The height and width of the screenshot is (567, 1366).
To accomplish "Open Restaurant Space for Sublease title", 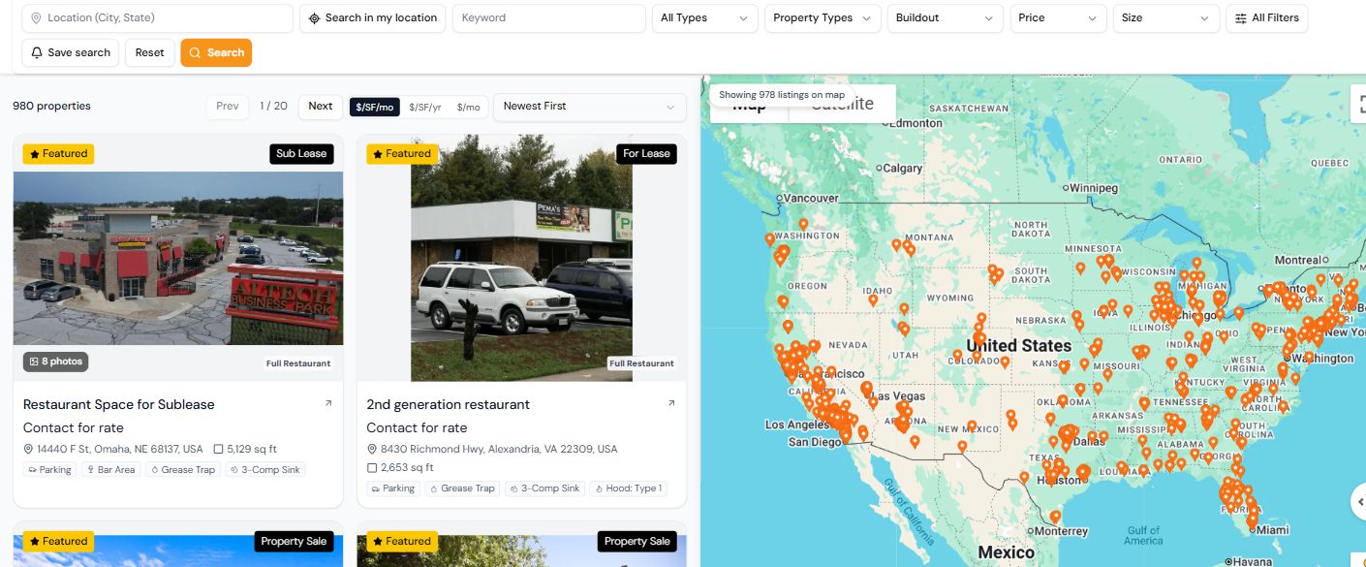I will [119, 404].
